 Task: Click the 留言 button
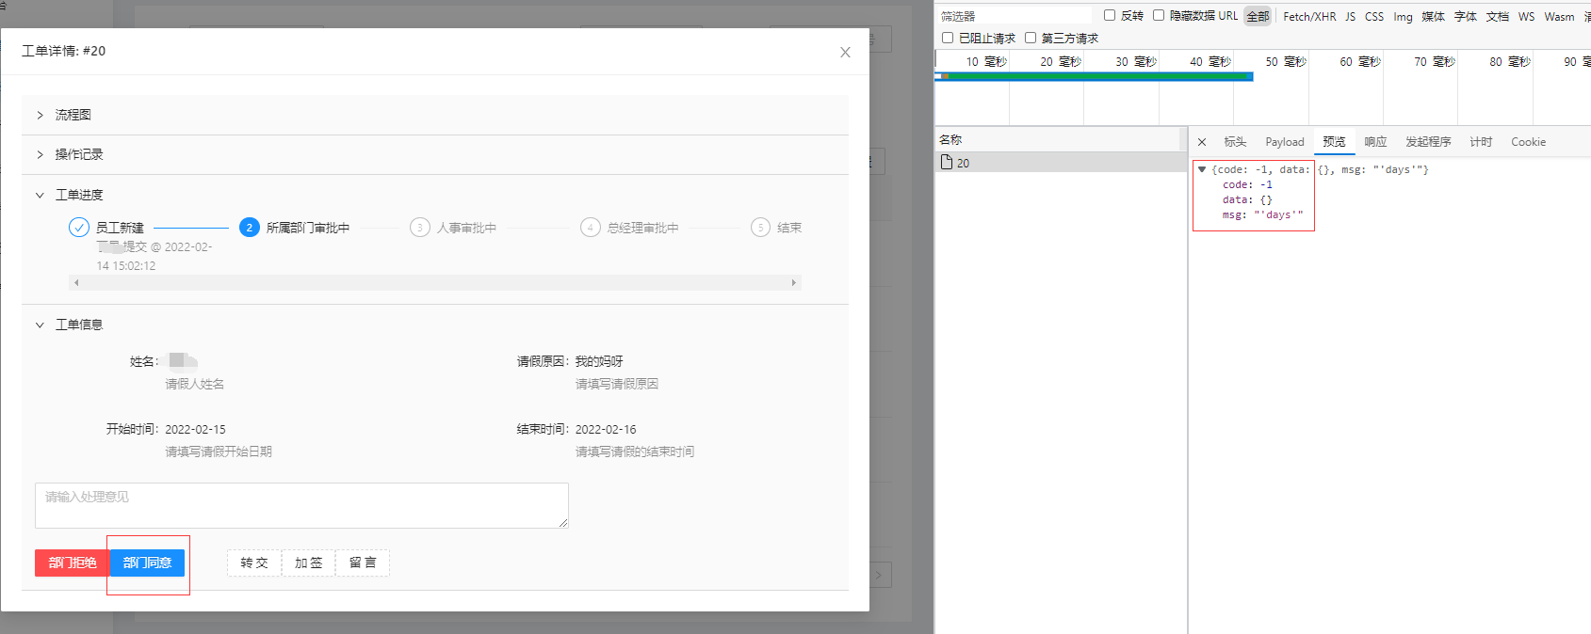363,563
